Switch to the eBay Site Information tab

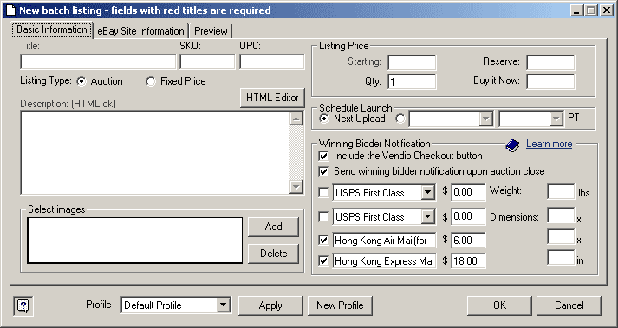[x=140, y=31]
